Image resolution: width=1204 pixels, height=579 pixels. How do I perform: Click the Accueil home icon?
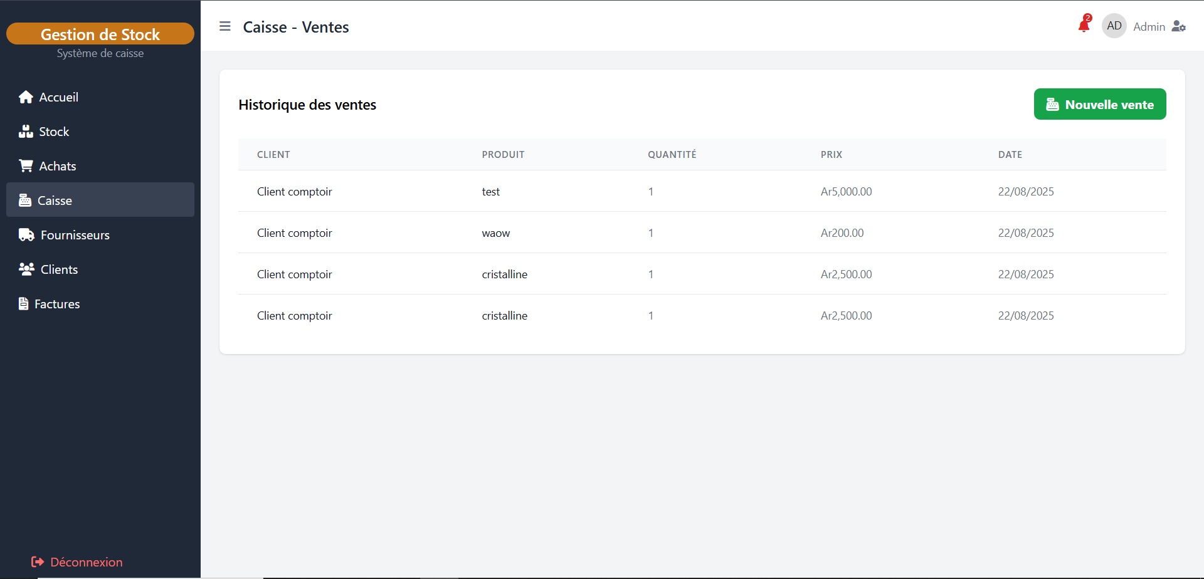point(26,97)
